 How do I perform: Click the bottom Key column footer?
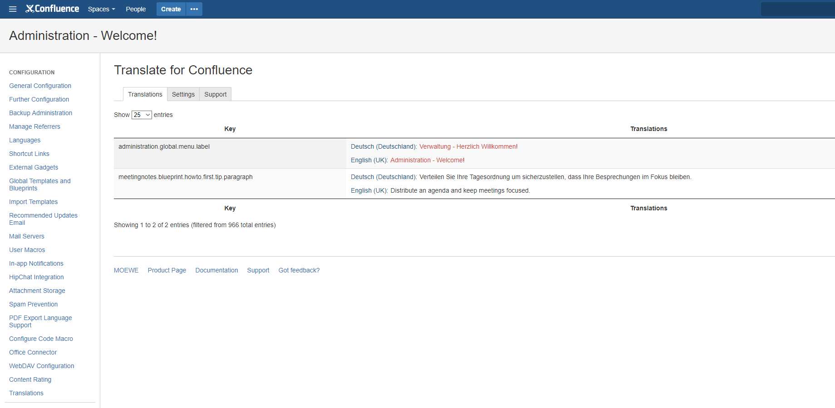point(230,208)
